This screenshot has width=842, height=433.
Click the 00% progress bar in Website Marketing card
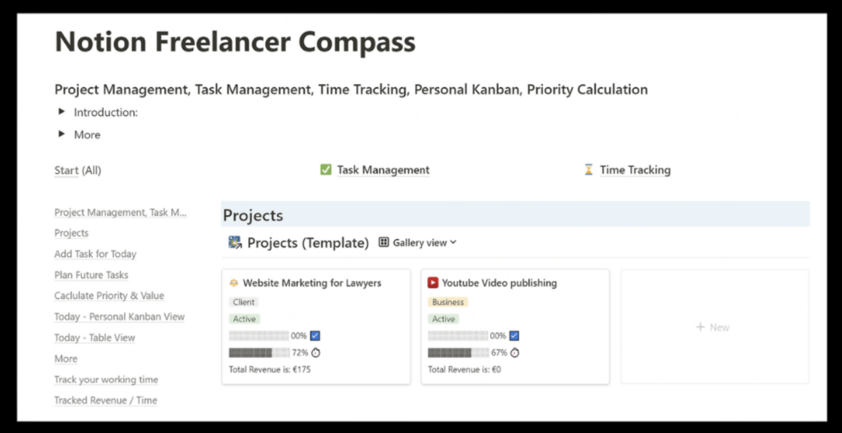tap(259, 336)
